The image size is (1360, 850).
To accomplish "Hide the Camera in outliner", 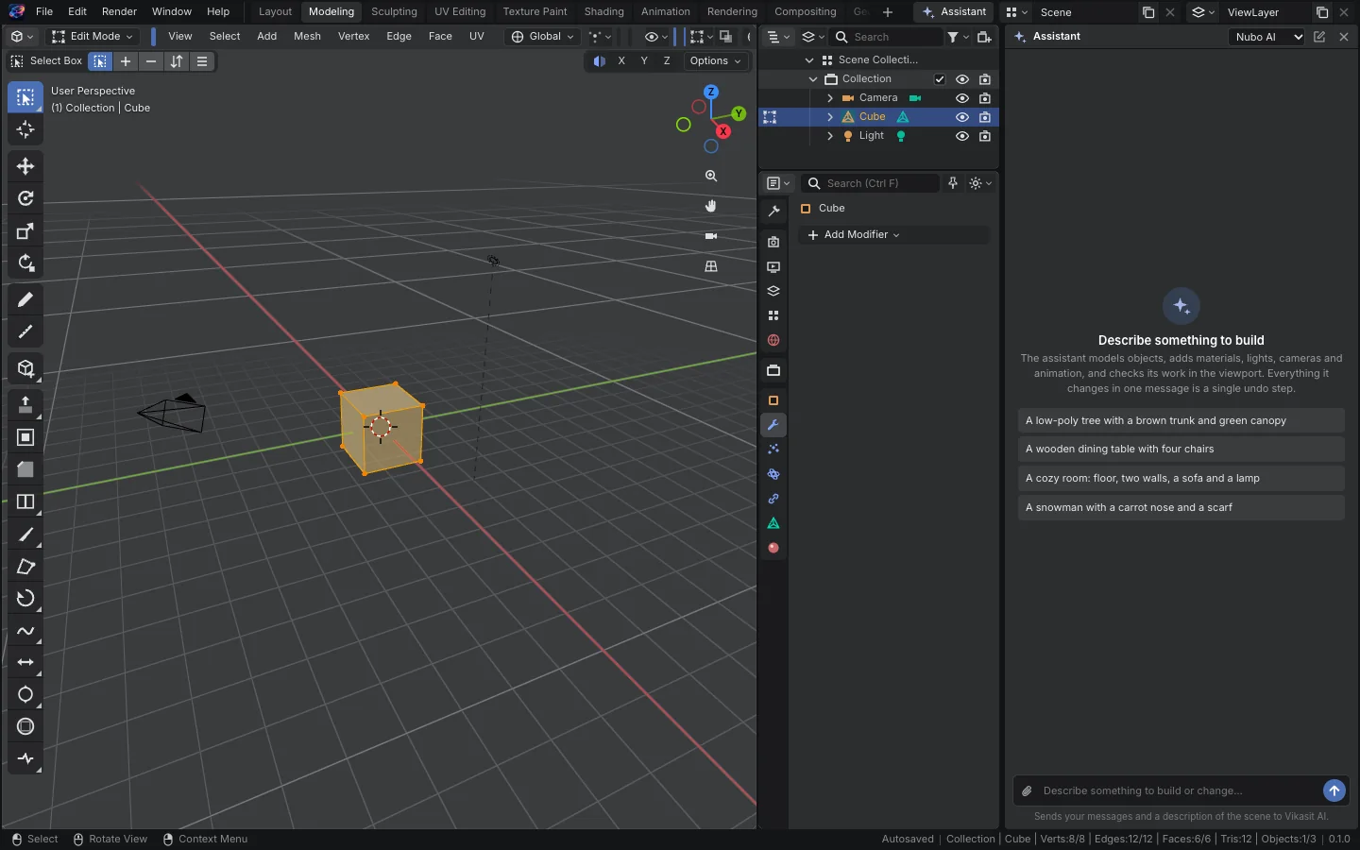I will point(962,98).
